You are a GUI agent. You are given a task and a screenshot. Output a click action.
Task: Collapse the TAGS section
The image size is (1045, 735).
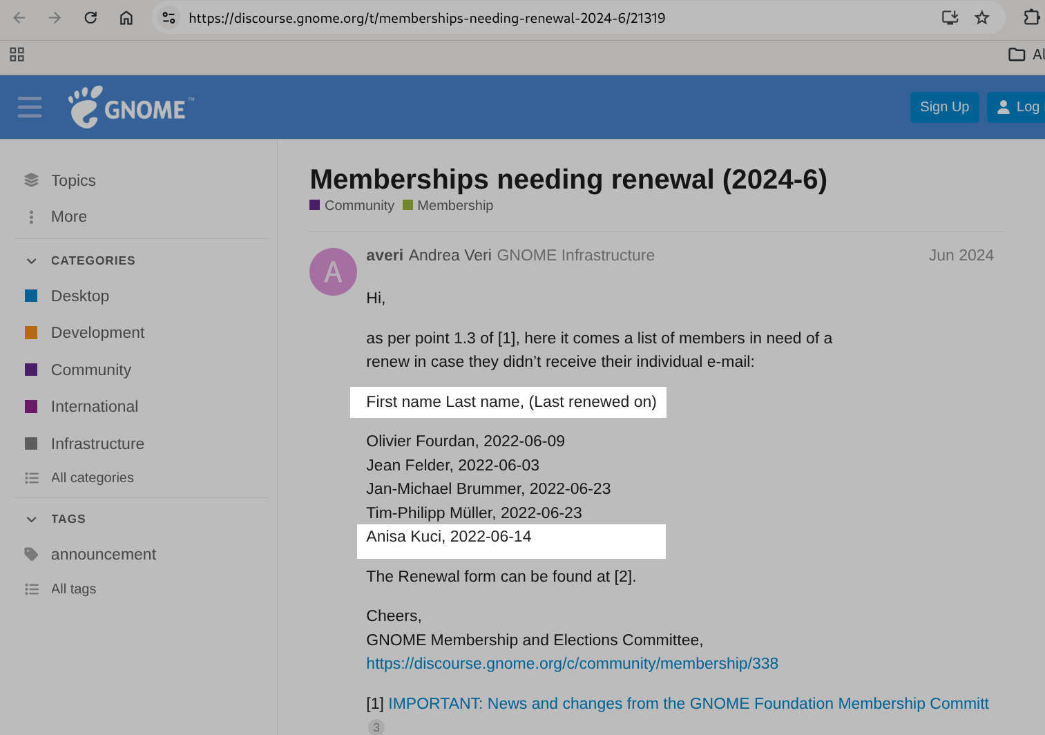click(31, 519)
